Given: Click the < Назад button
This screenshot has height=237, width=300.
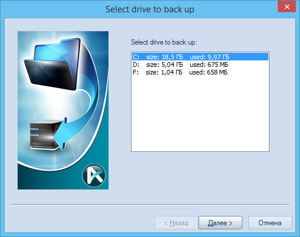Looking at the screenshot, I should point(176,223).
